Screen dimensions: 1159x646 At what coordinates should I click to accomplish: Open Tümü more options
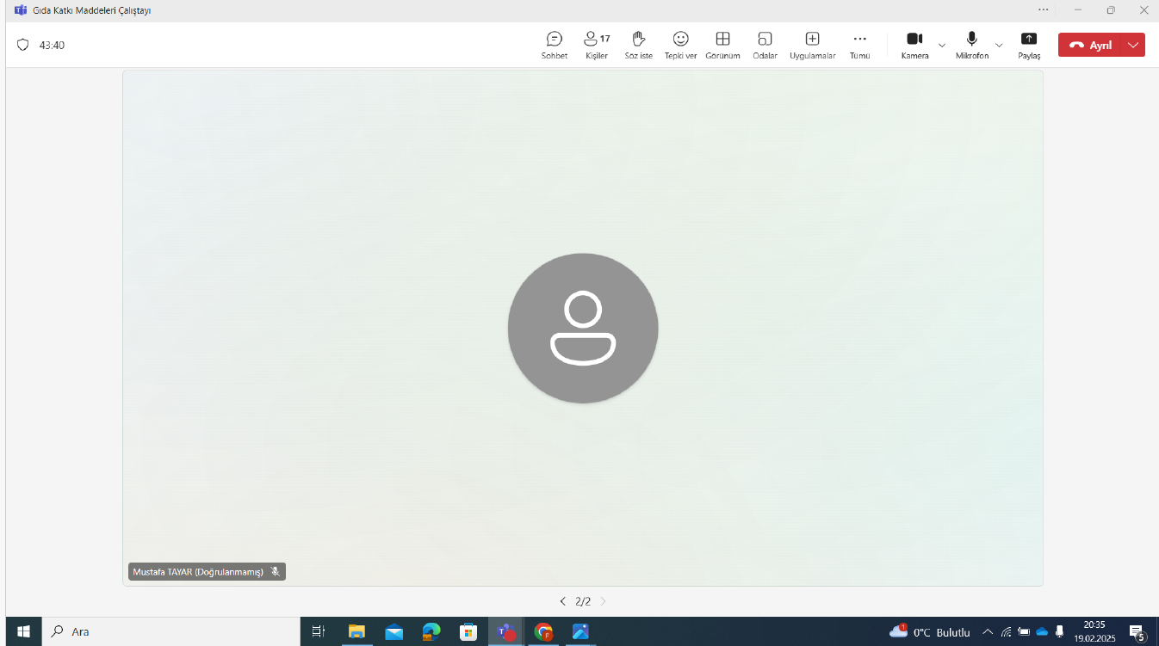(859, 45)
